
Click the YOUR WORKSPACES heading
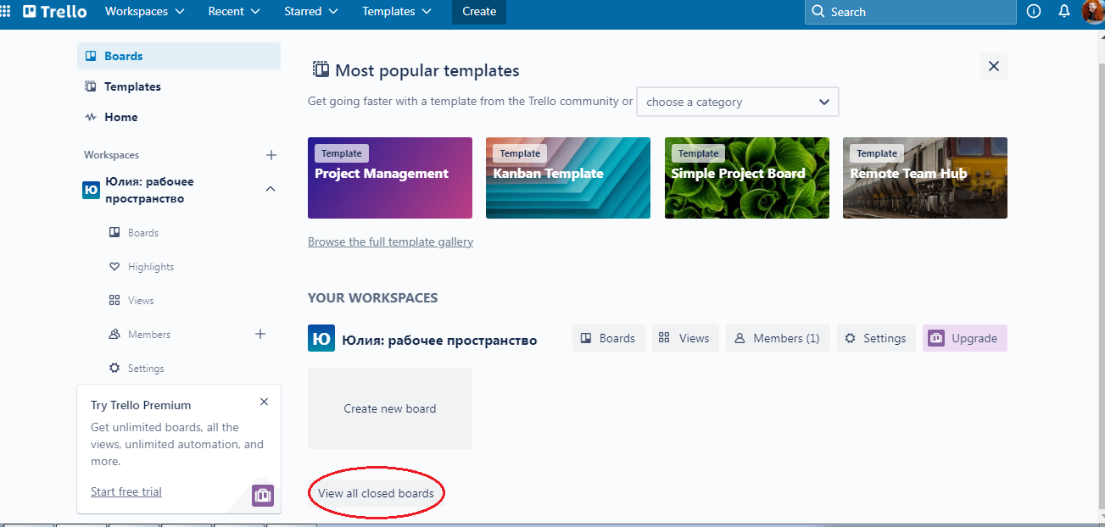(372, 298)
